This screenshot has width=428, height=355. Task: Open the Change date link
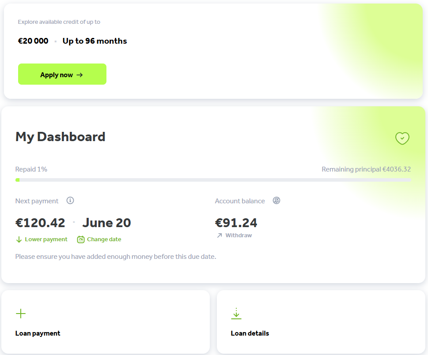click(104, 239)
